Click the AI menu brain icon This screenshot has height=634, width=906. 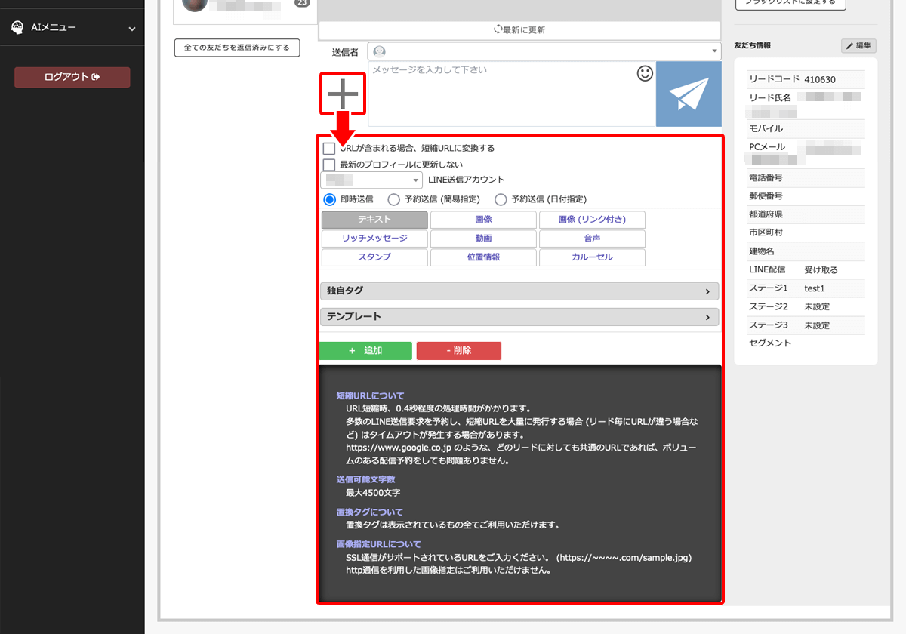tap(17, 28)
